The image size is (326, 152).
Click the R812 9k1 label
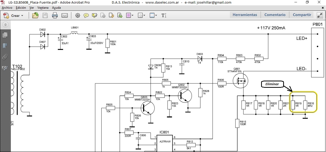[x=190, y=145]
